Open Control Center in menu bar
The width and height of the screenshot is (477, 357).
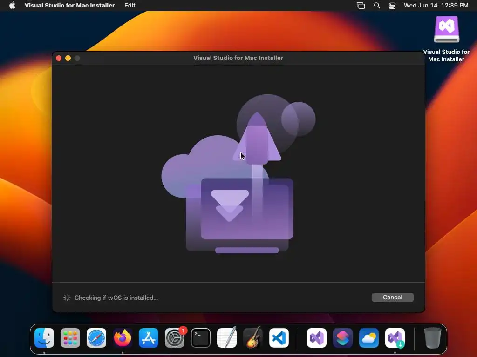coord(392,6)
